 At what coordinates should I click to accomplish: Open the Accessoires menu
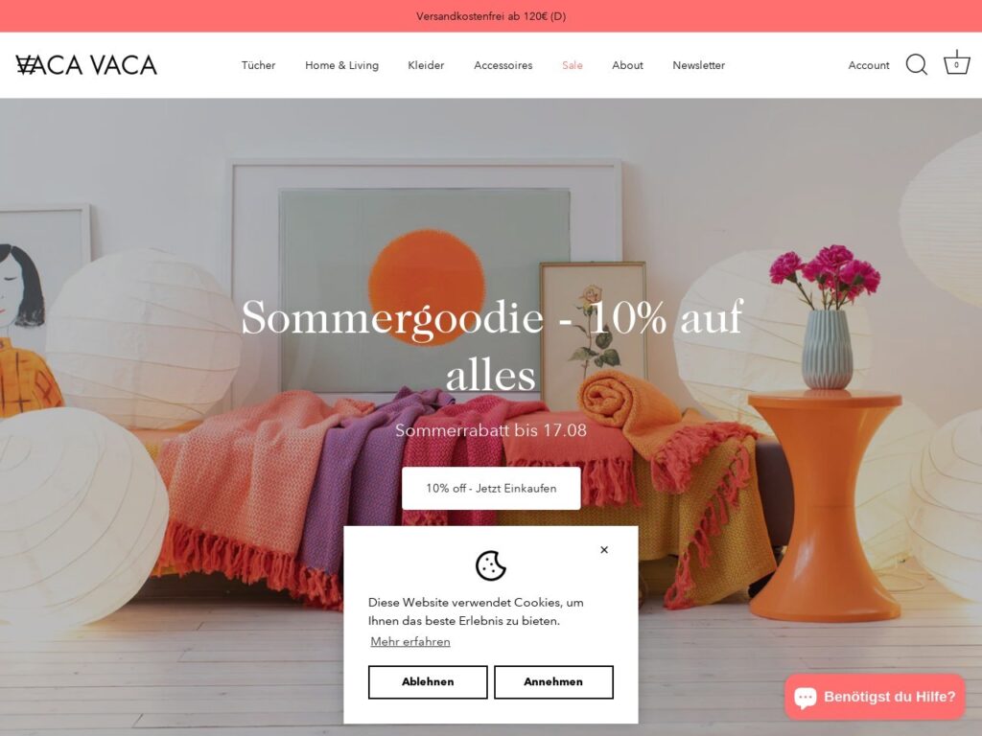(x=503, y=65)
